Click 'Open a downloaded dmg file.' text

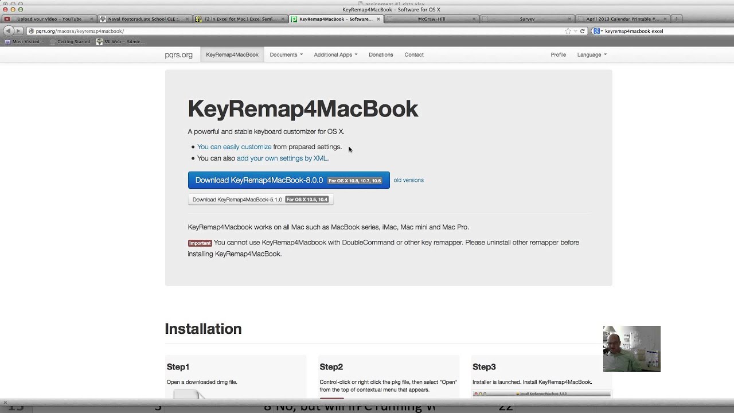click(202, 382)
